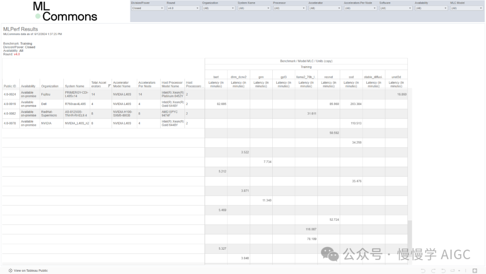Click the bert latency value 82.695
The image size is (486, 274).
(x=221, y=104)
